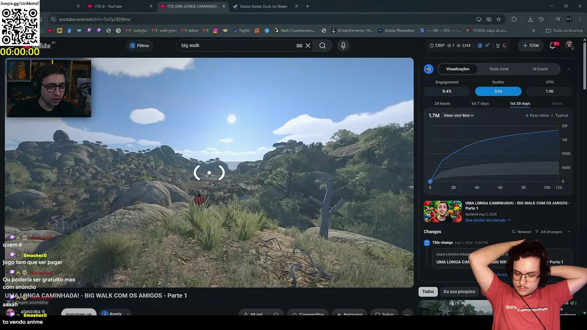Open the 'NVIDIA culpa atual...' bookmark

coord(487,31)
